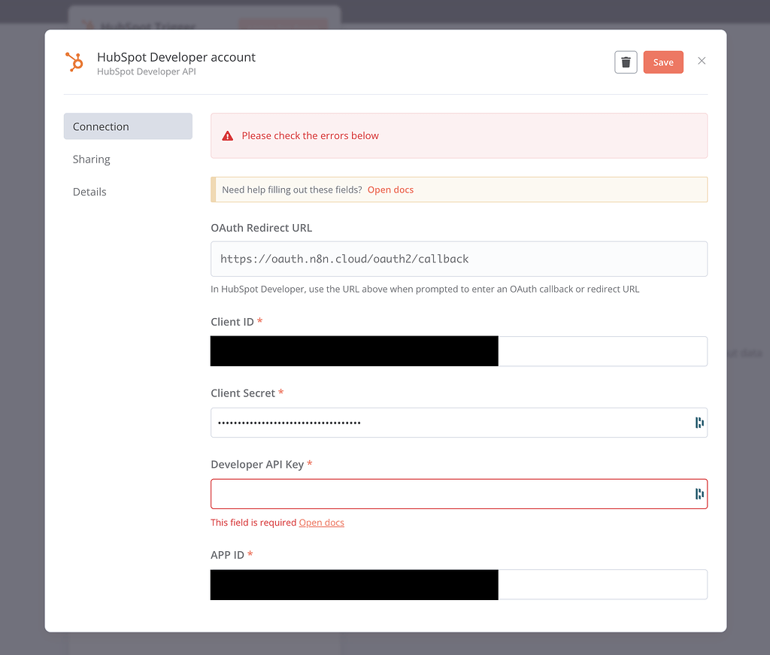Screen dimensions: 770x655
Task: Click the credential name 'HubSpot Developer account'
Action: click(176, 57)
